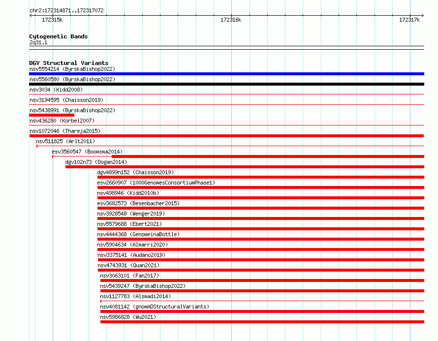Click dgv4899n152 (Chaisson2019) label

point(135,172)
